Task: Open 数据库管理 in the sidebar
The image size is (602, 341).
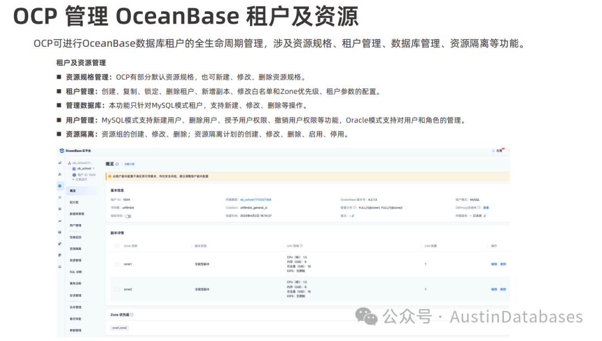Action: [77, 214]
